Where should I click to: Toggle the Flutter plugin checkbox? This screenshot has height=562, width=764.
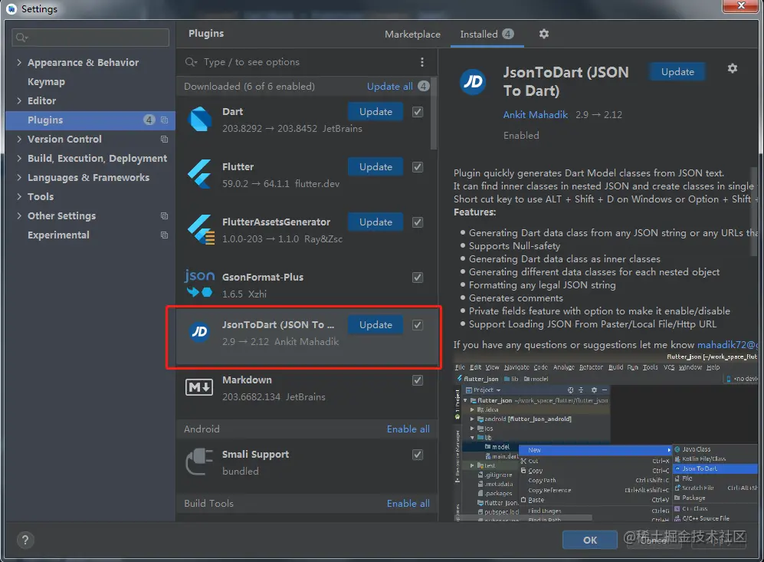point(418,166)
